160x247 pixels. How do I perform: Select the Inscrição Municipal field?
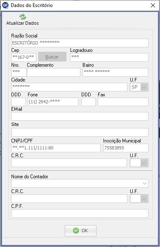(126, 148)
